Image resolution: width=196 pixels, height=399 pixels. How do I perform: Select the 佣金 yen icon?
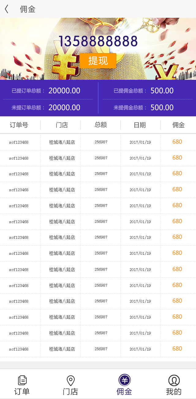(124, 381)
